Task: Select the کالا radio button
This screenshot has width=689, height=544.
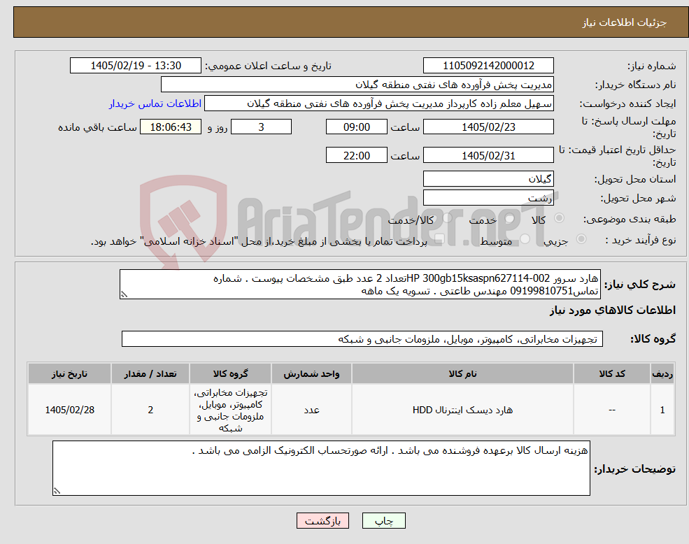Action: [560, 218]
